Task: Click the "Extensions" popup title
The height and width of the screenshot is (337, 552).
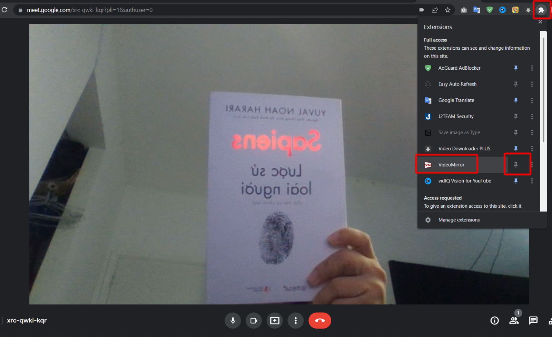Action: click(438, 27)
